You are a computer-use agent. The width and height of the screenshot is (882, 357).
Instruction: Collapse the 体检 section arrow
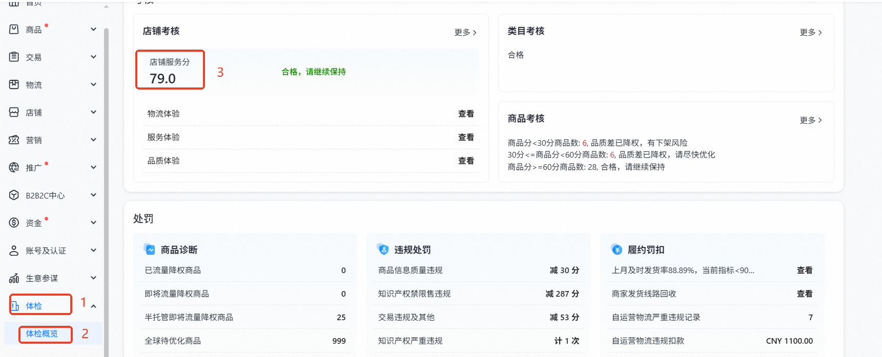click(93, 306)
